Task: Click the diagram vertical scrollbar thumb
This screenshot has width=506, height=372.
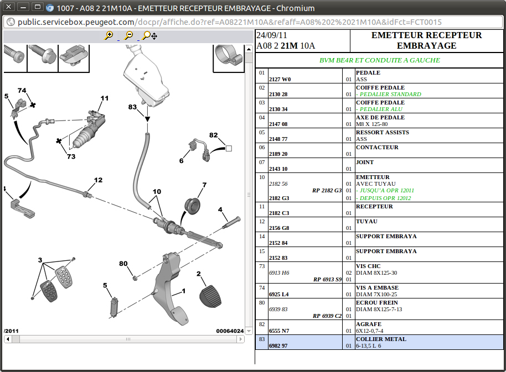Action: tap(249, 195)
